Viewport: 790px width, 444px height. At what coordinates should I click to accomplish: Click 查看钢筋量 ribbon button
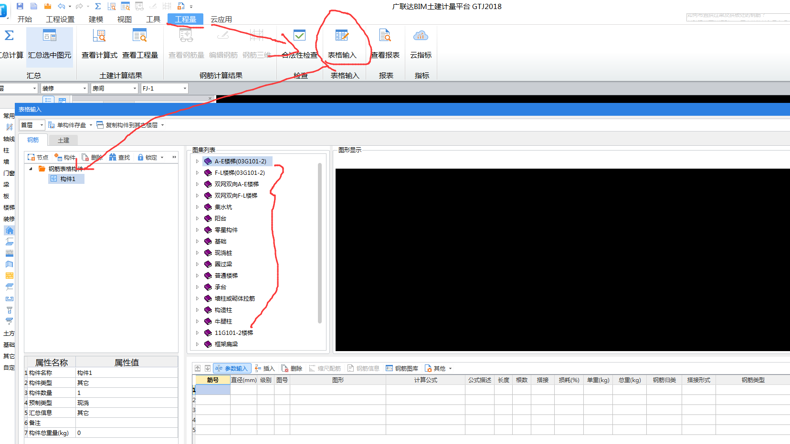coord(186,44)
